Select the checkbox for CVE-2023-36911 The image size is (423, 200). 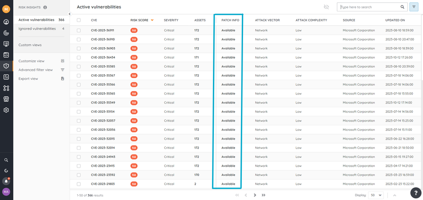tap(79, 30)
